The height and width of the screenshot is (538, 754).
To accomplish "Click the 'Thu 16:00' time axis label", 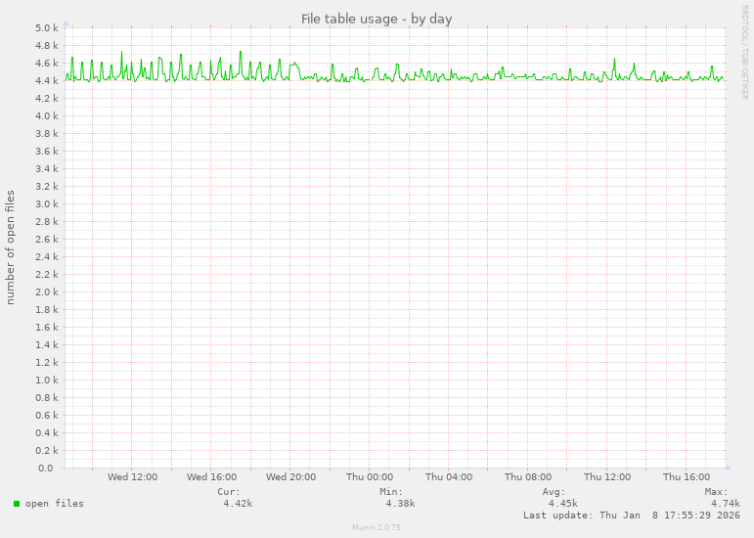I will point(687,477).
